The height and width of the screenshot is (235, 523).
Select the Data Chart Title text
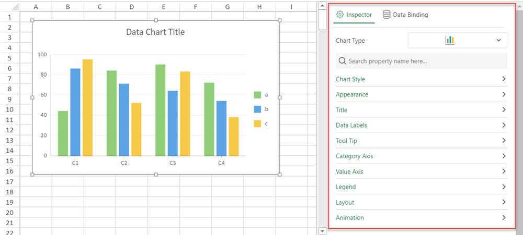pos(155,32)
